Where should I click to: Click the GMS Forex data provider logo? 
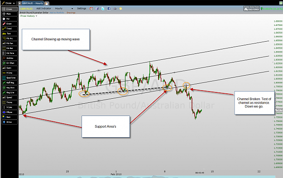[251, 9]
